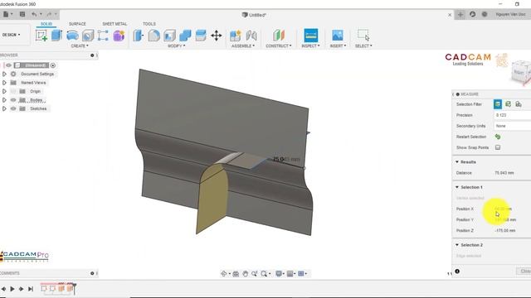Open the Display Settings menu
Viewport: 531px width, 298px height.
[x=280, y=274]
